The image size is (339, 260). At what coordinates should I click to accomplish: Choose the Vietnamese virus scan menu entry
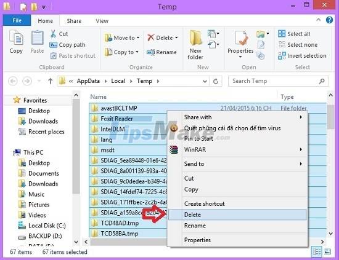pos(237,128)
